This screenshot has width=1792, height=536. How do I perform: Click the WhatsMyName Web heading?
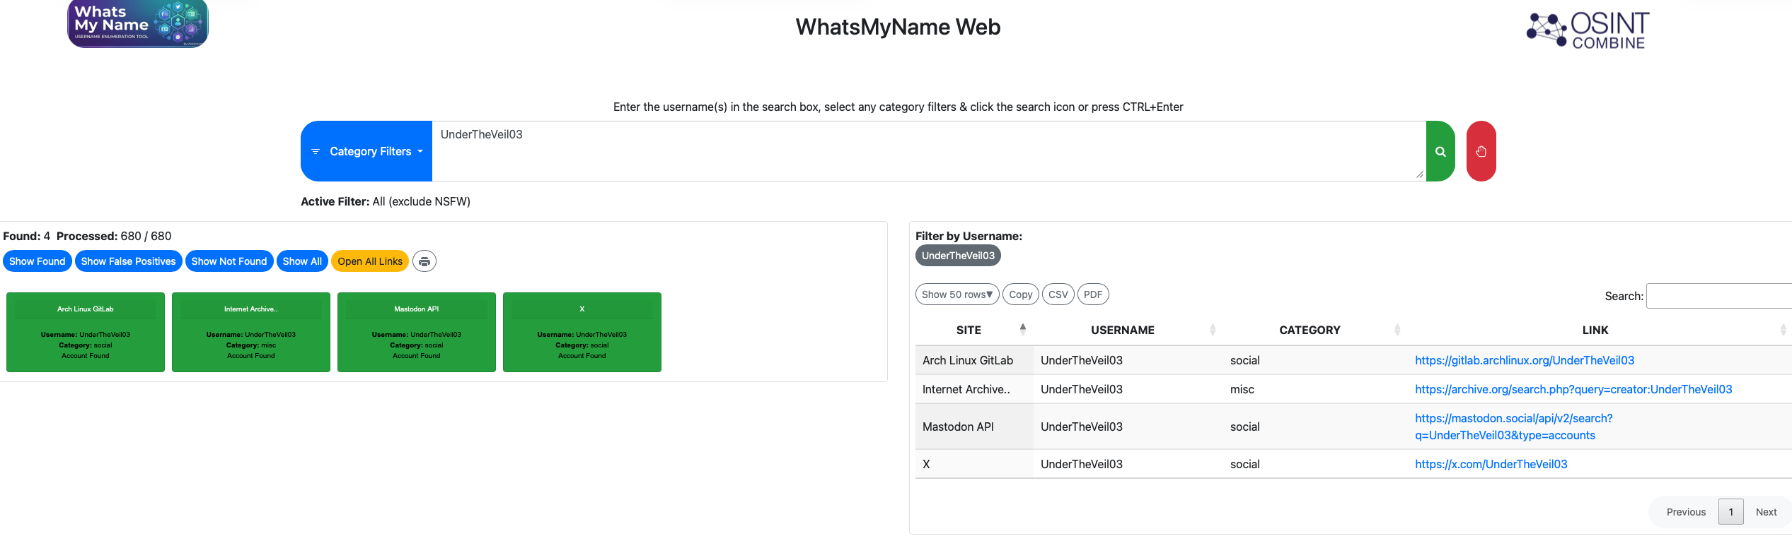898,27
